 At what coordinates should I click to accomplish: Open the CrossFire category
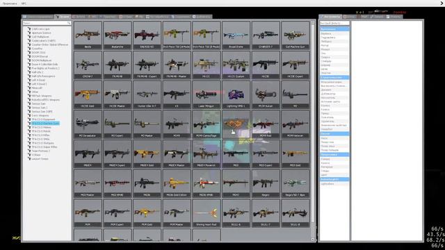(x=37, y=49)
